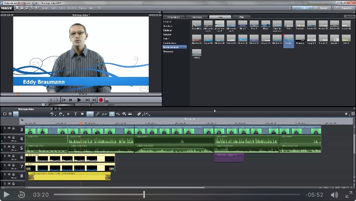Click the red record button in preview monitor
This screenshot has height=201, width=356.
click(x=101, y=100)
